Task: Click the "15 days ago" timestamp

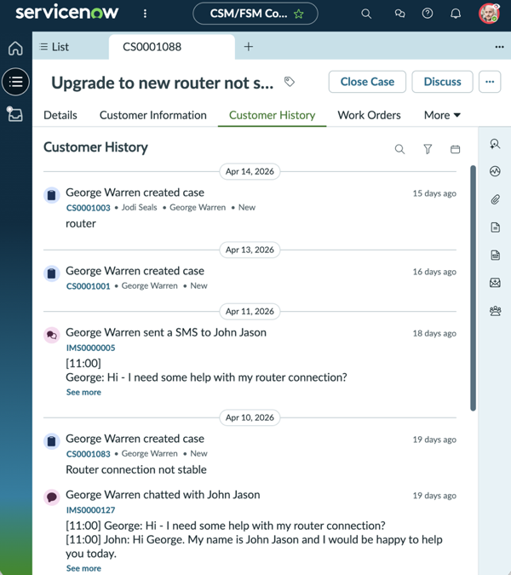Action: pyautogui.click(x=434, y=193)
